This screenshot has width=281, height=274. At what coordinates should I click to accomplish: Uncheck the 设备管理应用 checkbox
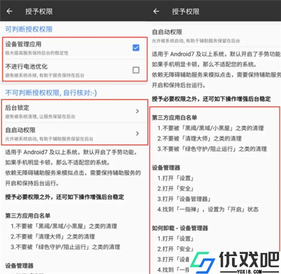pos(136,48)
